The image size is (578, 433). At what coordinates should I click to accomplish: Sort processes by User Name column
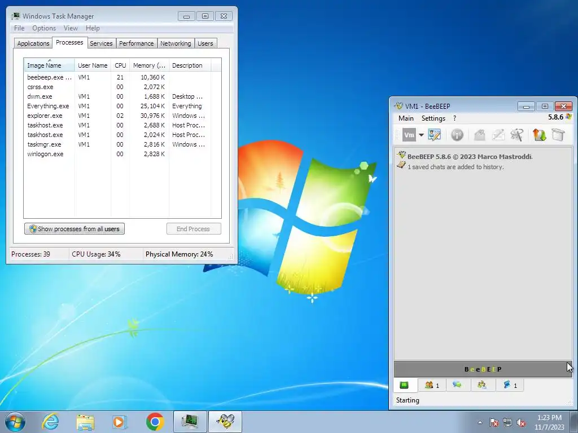tap(93, 65)
